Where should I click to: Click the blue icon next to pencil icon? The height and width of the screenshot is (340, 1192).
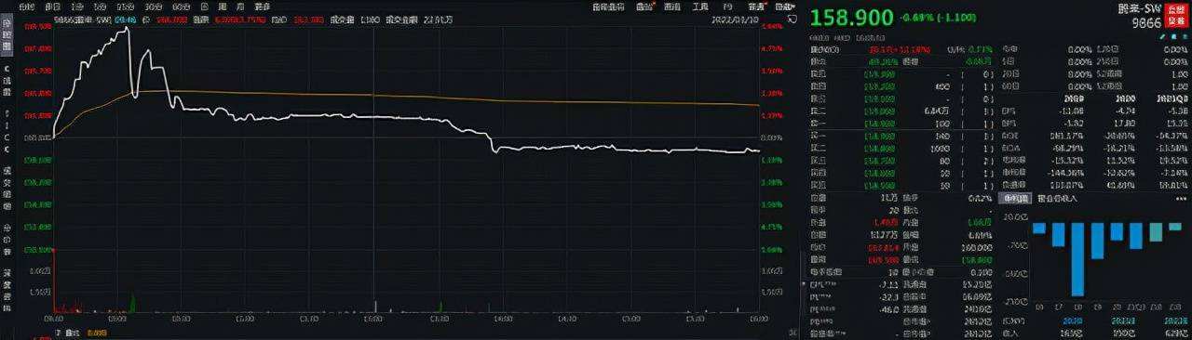tap(1173, 36)
